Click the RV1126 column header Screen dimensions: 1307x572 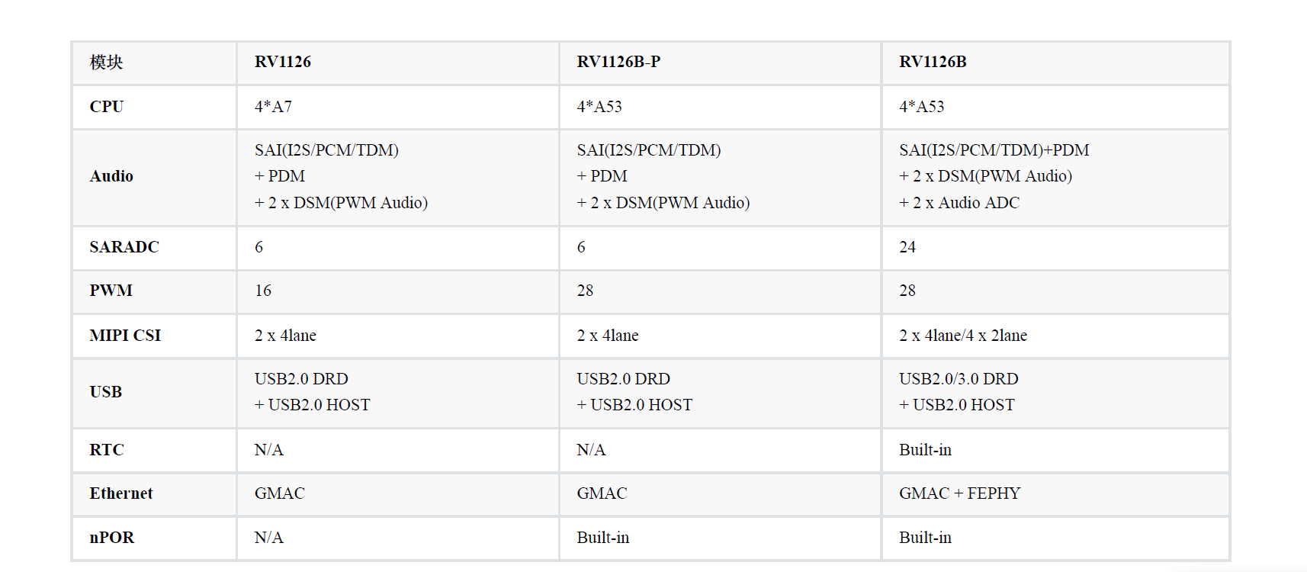283,62
